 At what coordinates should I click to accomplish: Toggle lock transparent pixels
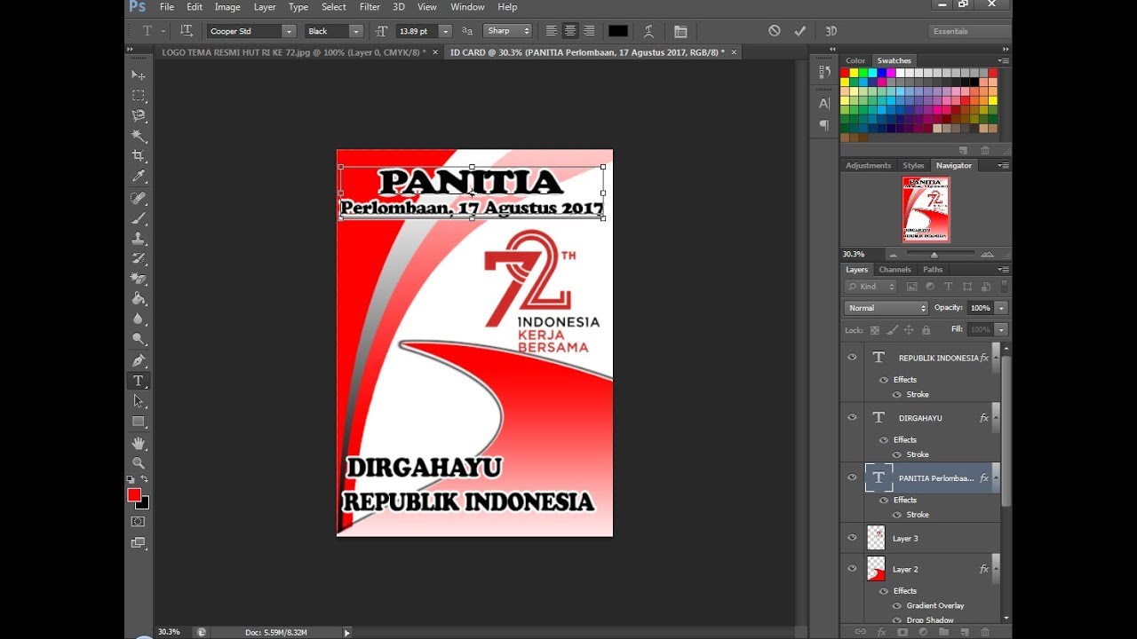pyautogui.click(x=875, y=330)
